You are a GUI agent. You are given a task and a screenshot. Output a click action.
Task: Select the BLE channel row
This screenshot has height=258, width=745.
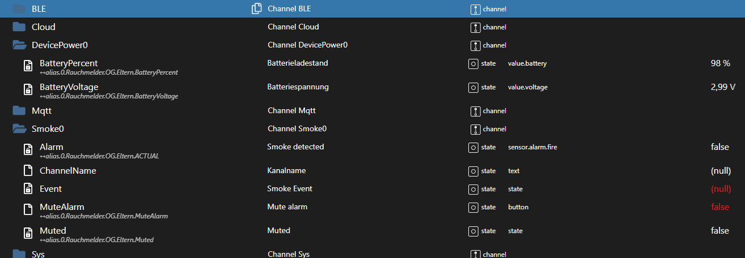click(39, 9)
